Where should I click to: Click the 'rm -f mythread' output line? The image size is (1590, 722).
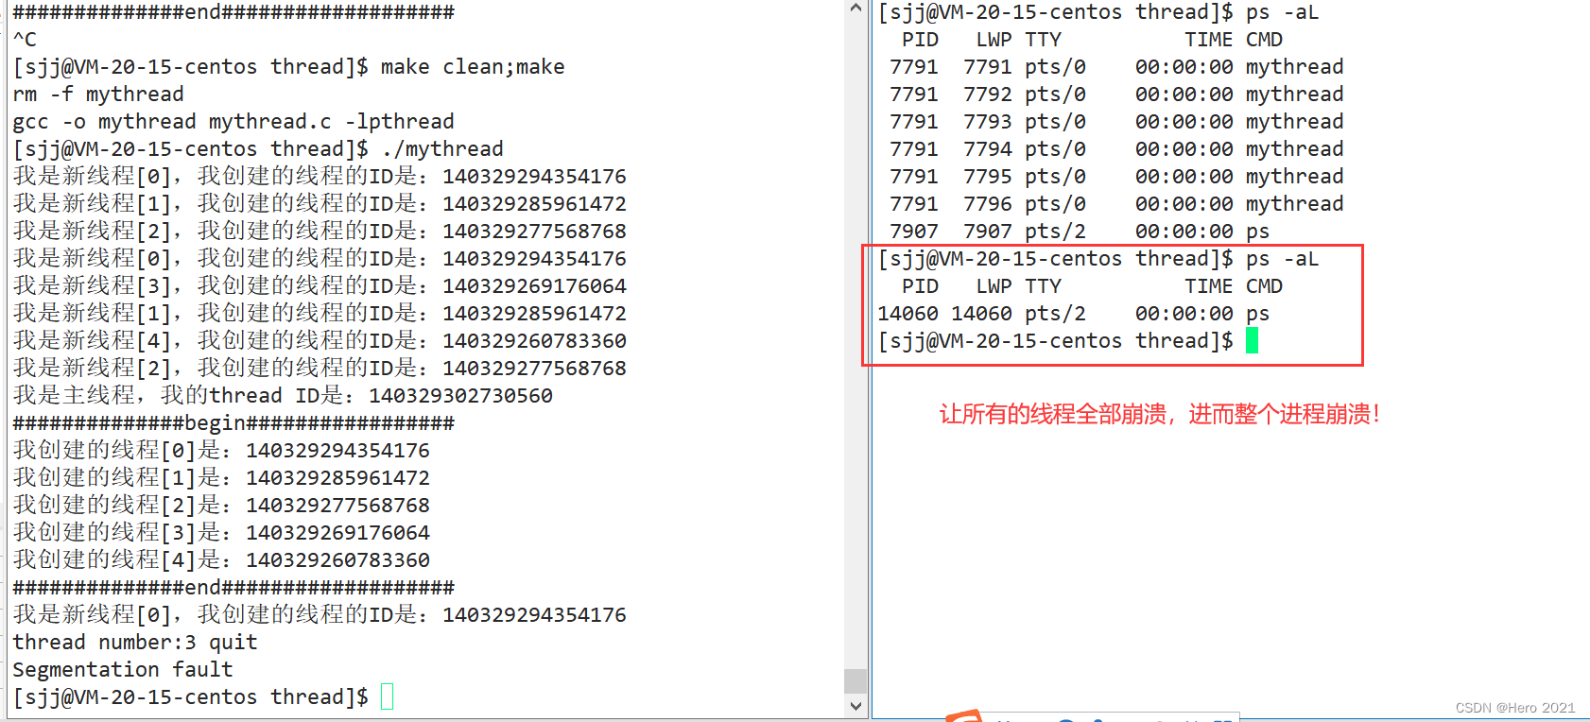[98, 95]
